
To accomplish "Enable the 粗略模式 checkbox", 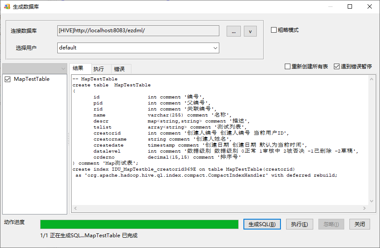I will (x=274, y=30).
